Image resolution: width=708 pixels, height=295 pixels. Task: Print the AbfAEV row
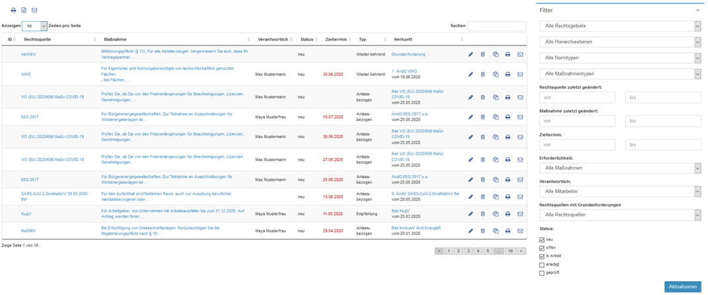pyautogui.click(x=507, y=54)
